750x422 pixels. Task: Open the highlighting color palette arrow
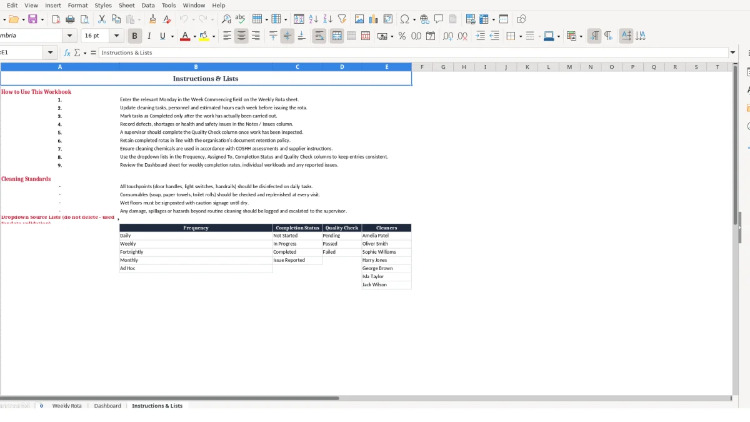214,36
